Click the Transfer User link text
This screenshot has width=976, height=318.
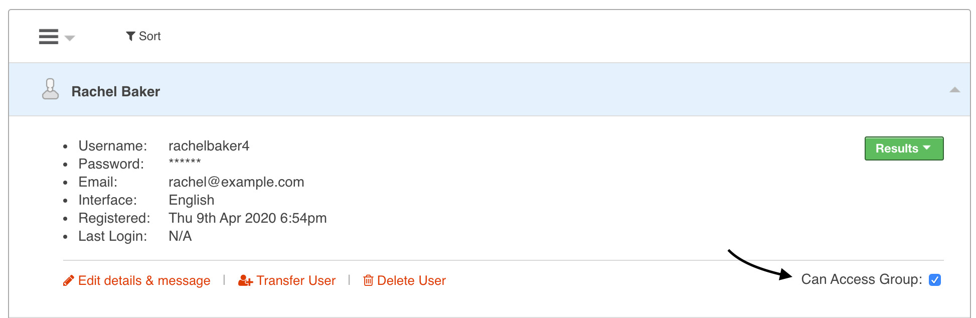[x=296, y=280]
